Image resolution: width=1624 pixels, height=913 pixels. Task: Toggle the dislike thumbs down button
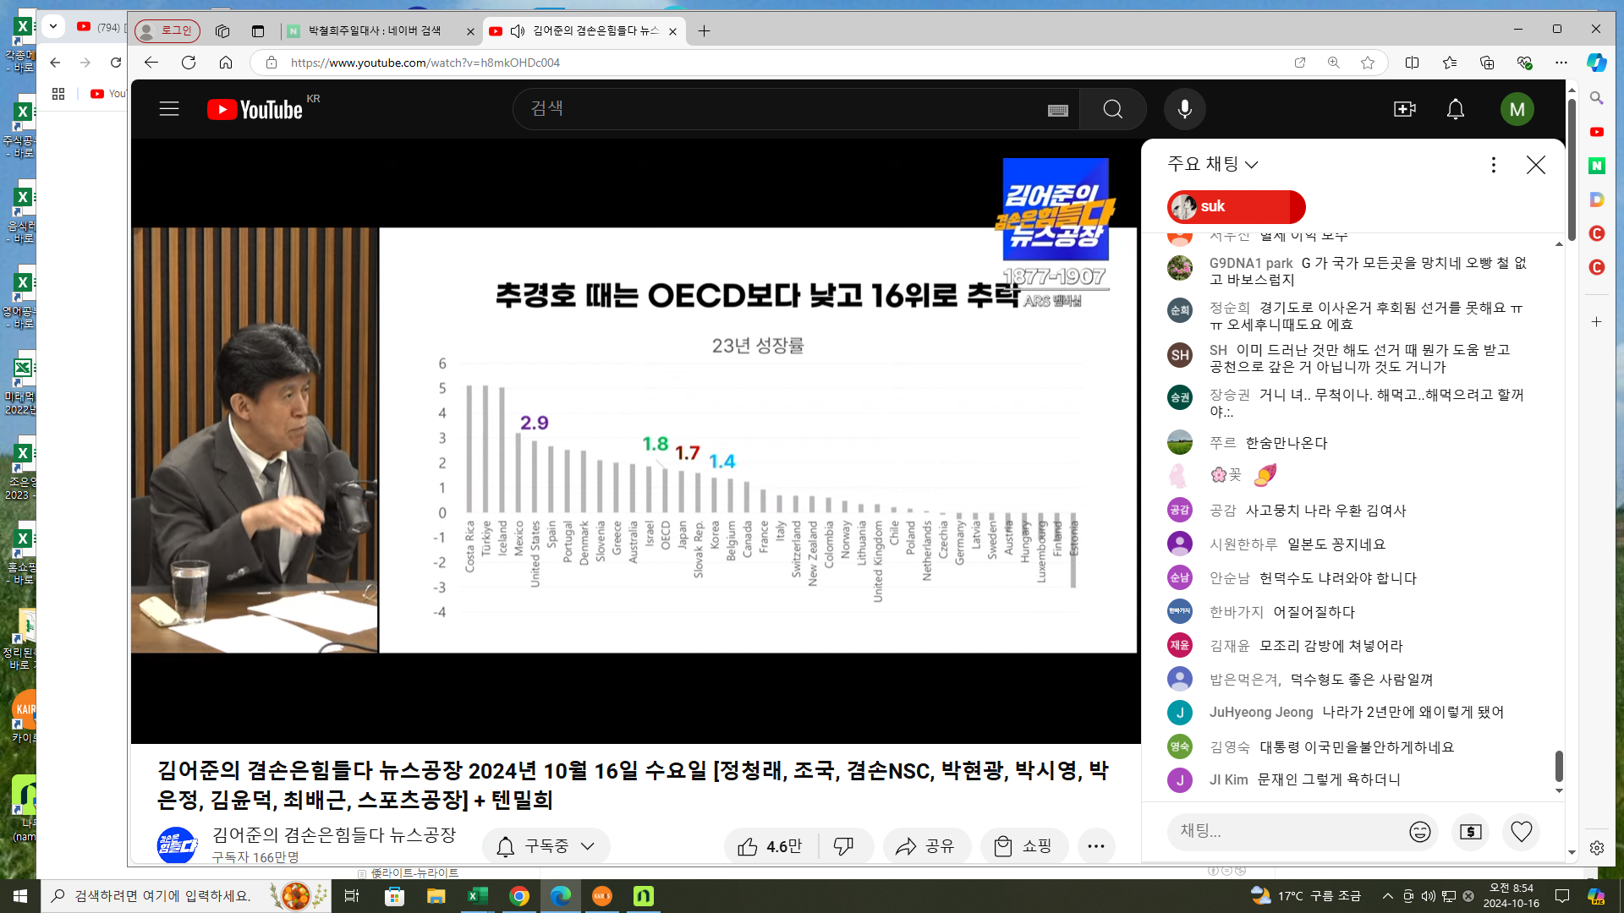844,846
